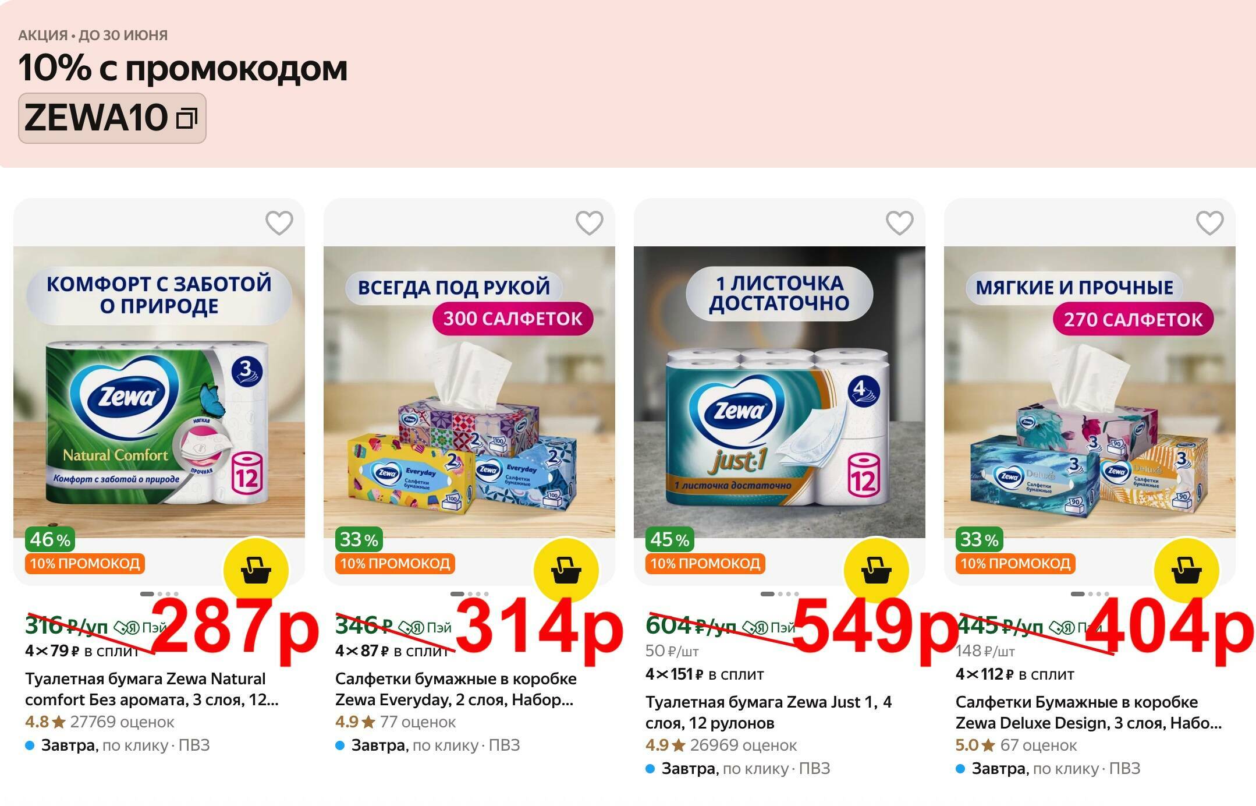
Task: View 26969 оценок for Zewa Just 1
Action: 743,745
